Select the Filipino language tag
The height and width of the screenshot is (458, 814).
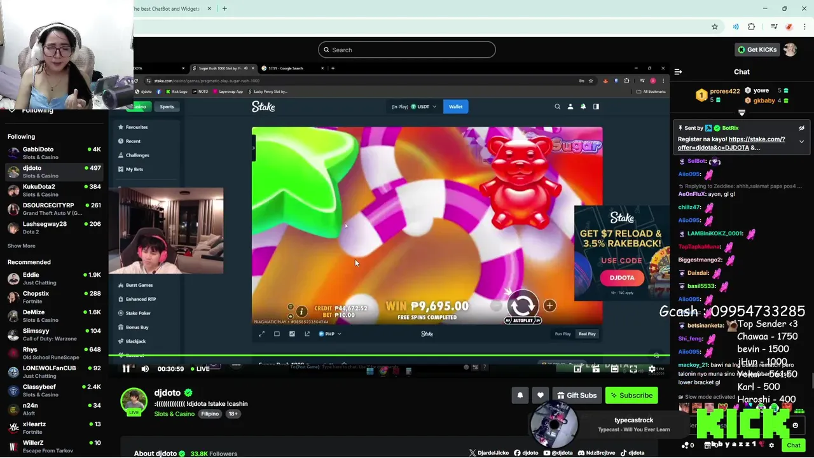click(x=210, y=414)
